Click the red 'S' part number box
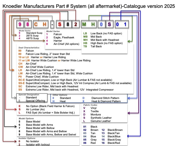The width and height of the screenshot is (195, 146). point(60,24)
